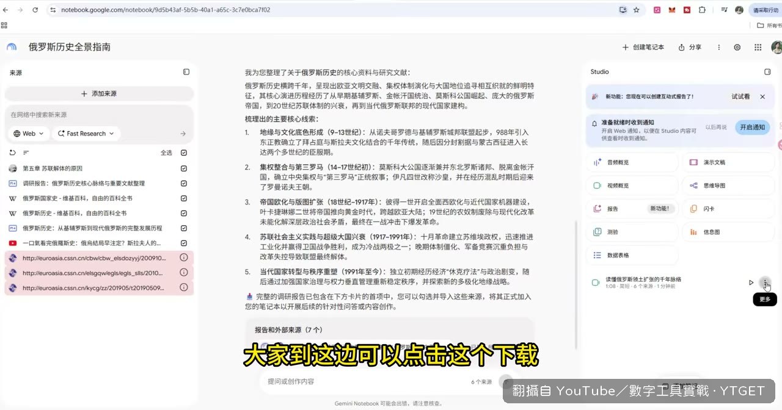The height and width of the screenshot is (410, 782).
Task: Open 音频概览 audio overview tile
Action: point(632,162)
